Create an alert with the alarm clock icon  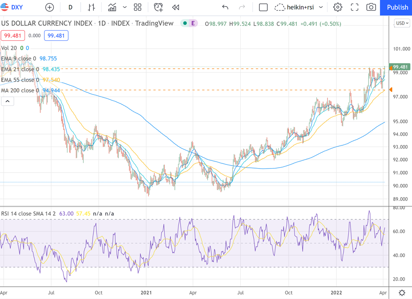(158, 7)
